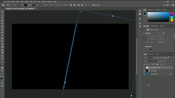Toggle lock position

tap(153, 64)
